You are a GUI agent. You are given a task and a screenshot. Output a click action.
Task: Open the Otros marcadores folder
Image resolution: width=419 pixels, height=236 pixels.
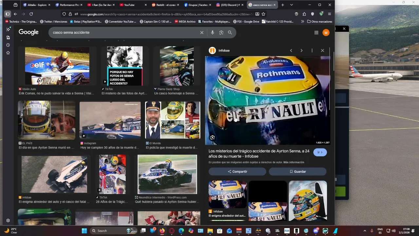click(x=319, y=22)
